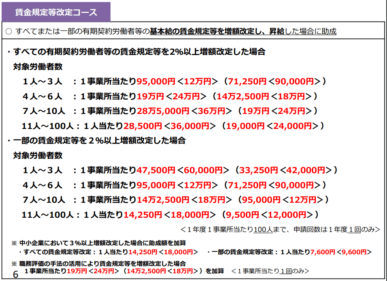The width and height of the screenshot is (387, 281).
Task: Click 11人～100人 label beside 14,250円 <18,000円> (9,500円
Action: pos(48,215)
